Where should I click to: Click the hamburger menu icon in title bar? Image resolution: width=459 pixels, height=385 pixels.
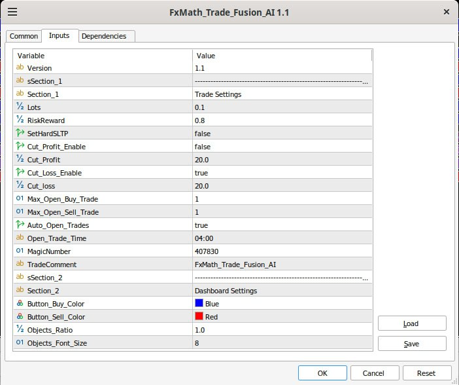[x=12, y=12]
